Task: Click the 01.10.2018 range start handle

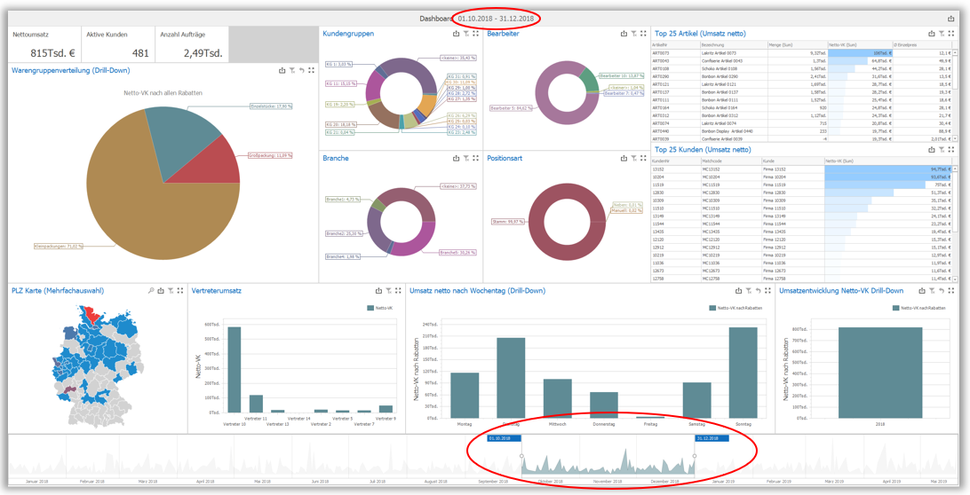Action: (x=521, y=456)
